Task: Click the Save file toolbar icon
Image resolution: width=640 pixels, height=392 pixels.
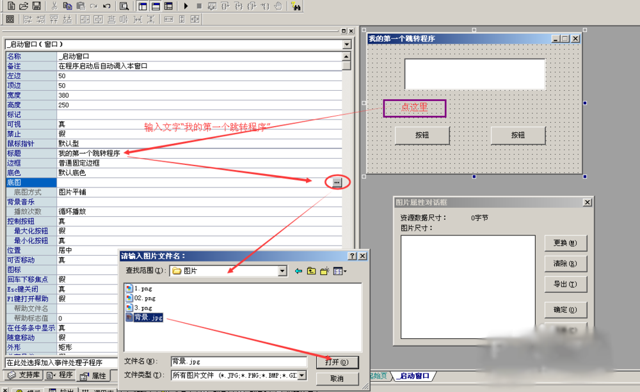Action: 37,6
